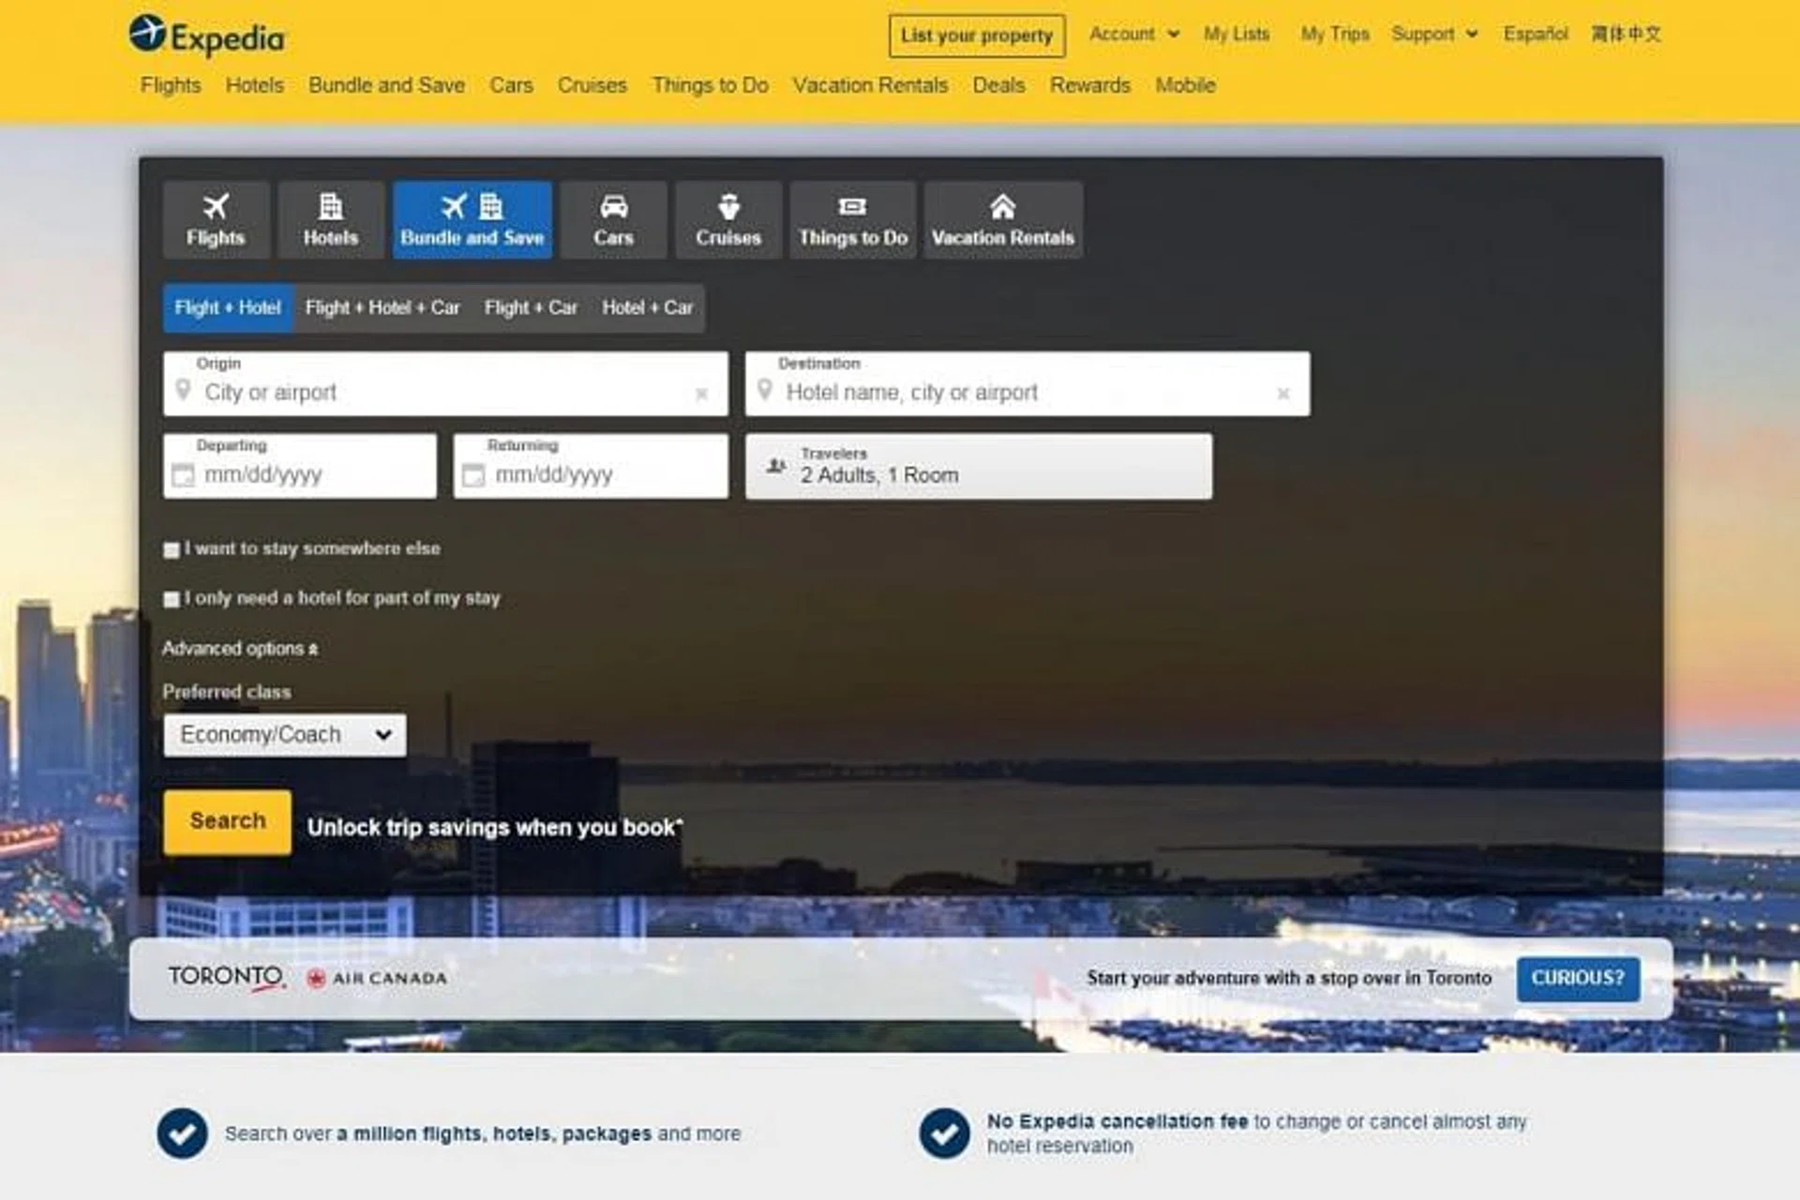Switch to the Flight + Car tab
Image resolution: width=1800 pixels, height=1200 pixels.
(x=532, y=307)
